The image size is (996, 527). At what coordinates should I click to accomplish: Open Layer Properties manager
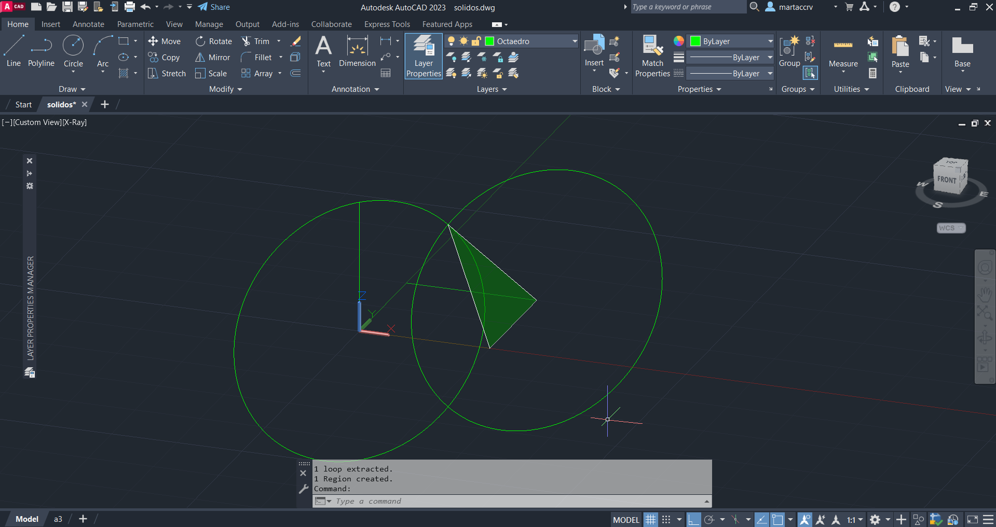coord(424,56)
